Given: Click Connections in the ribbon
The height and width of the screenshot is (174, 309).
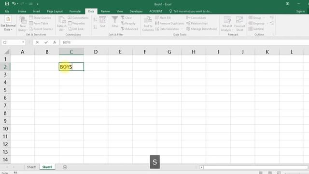Looking at the screenshot, I should [x=78, y=18].
